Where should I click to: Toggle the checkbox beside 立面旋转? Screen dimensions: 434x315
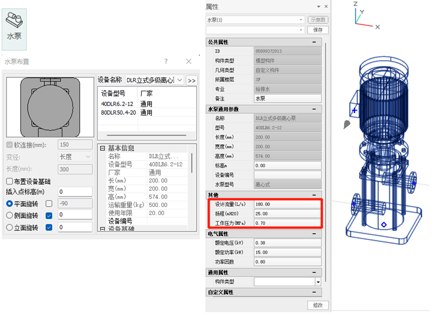pos(49,228)
